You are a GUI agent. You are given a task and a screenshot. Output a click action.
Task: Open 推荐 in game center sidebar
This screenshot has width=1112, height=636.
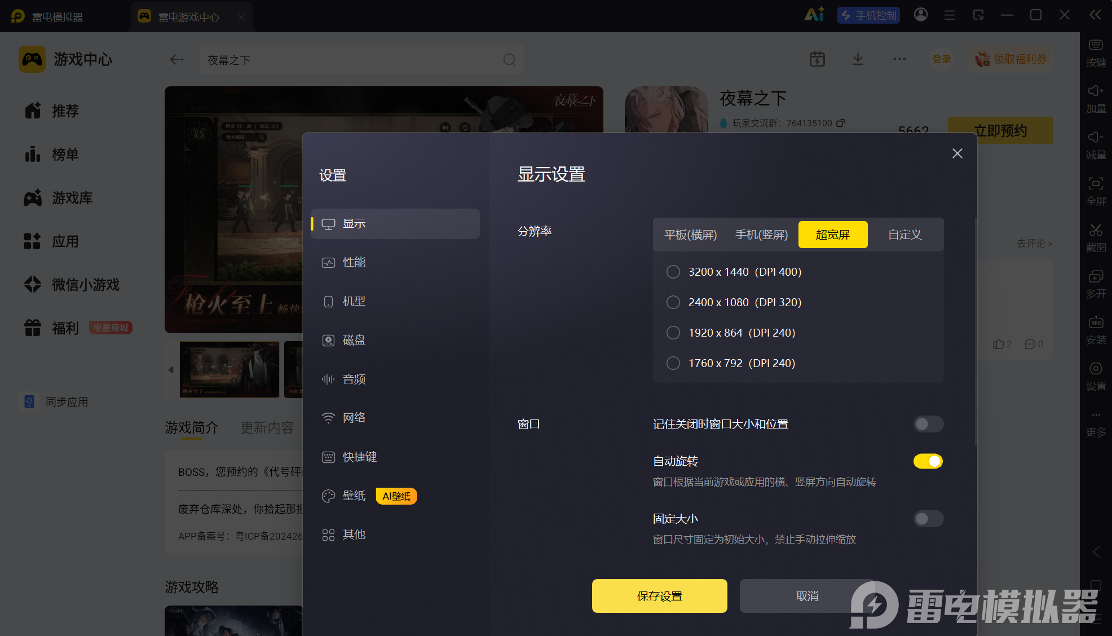[x=52, y=111]
